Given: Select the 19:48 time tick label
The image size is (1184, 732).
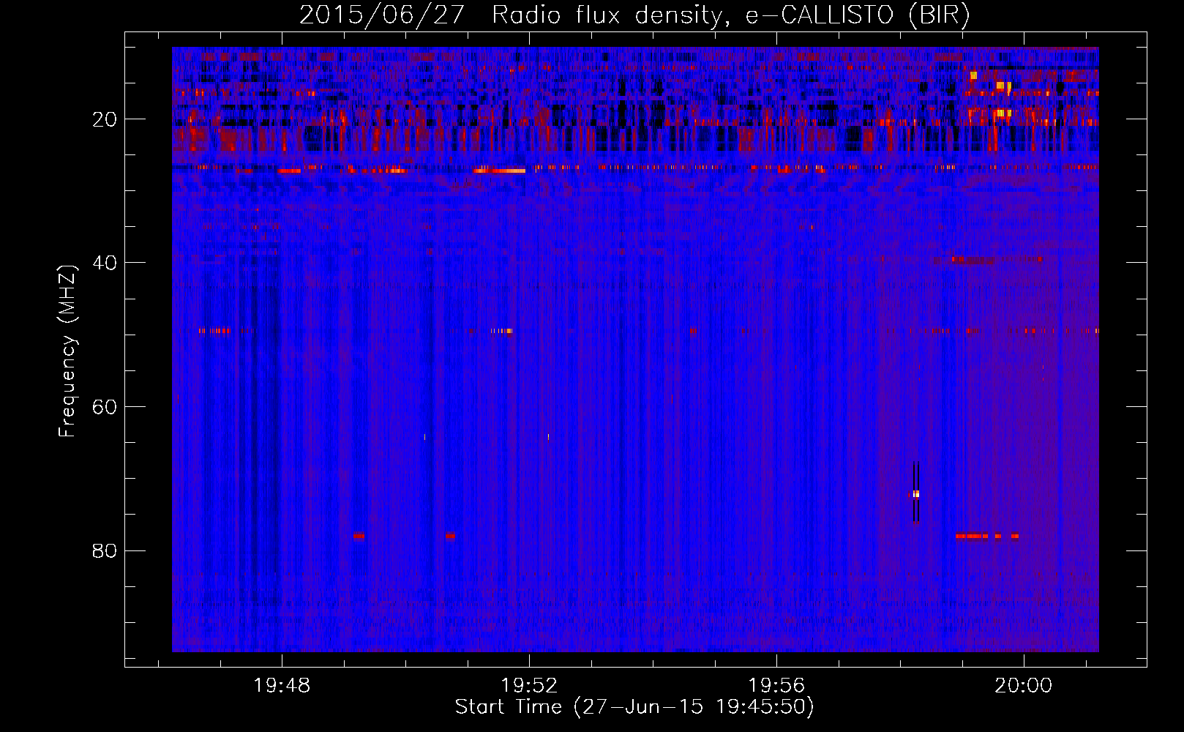Looking at the screenshot, I should 282,685.
